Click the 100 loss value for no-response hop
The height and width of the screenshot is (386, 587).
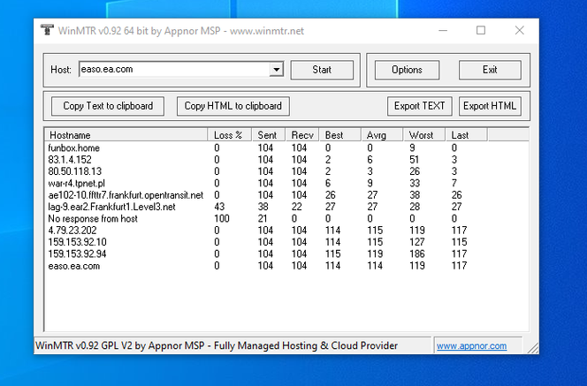point(222,219)
